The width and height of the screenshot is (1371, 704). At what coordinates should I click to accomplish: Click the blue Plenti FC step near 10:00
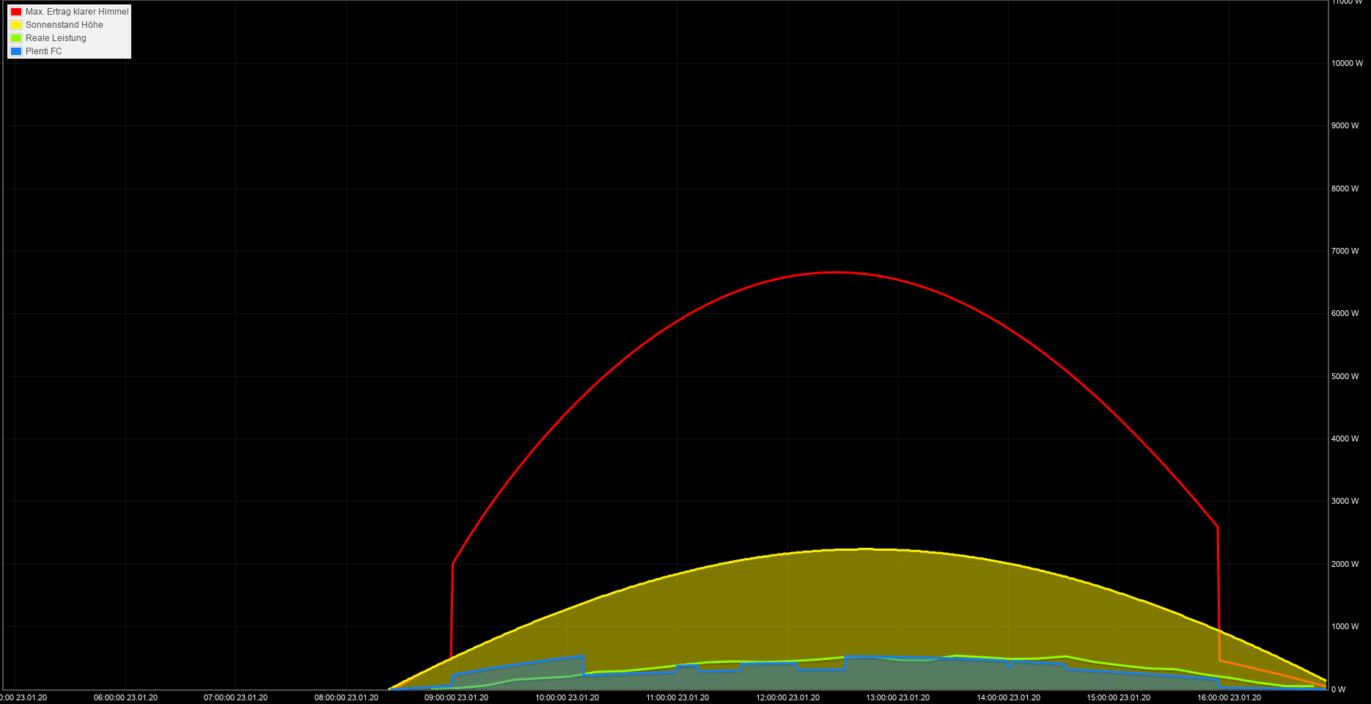[x=584, y=666]
